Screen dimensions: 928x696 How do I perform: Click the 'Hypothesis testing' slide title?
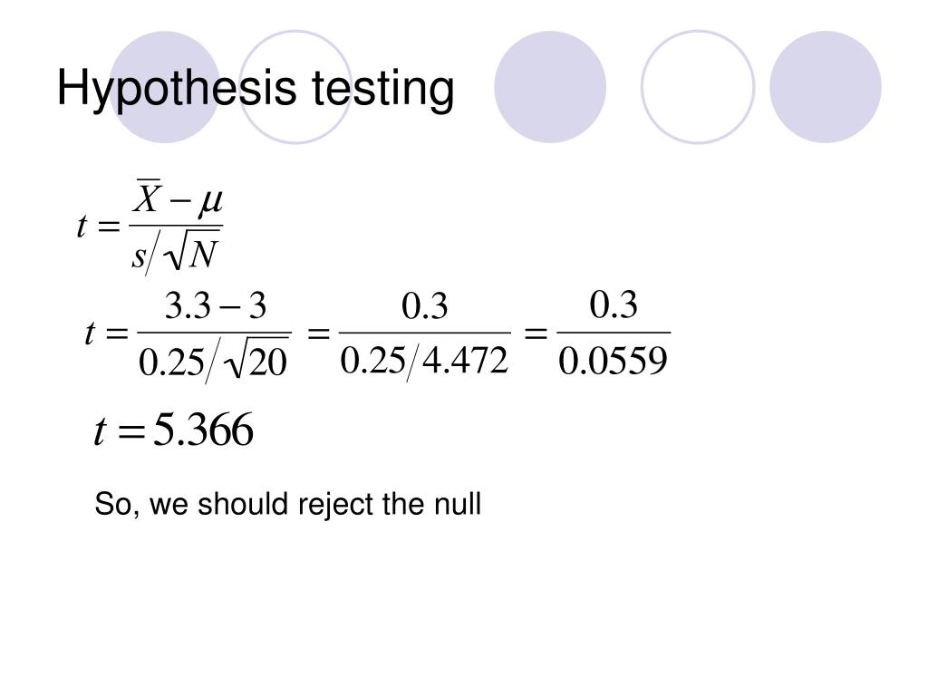[256, 89]
